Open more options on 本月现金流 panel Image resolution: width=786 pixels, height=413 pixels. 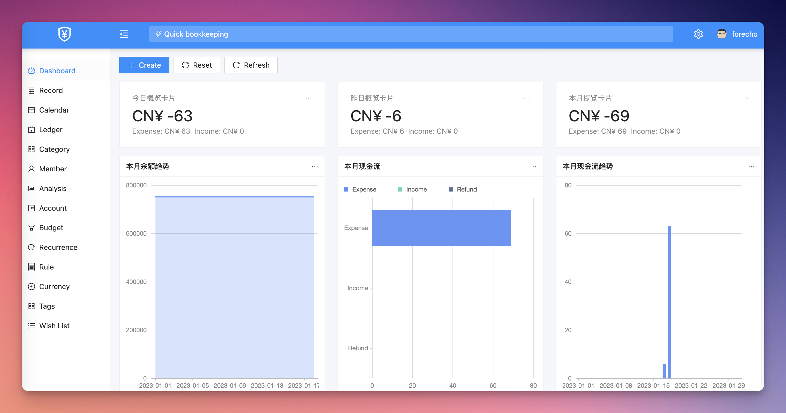click(x=533, y=166)
